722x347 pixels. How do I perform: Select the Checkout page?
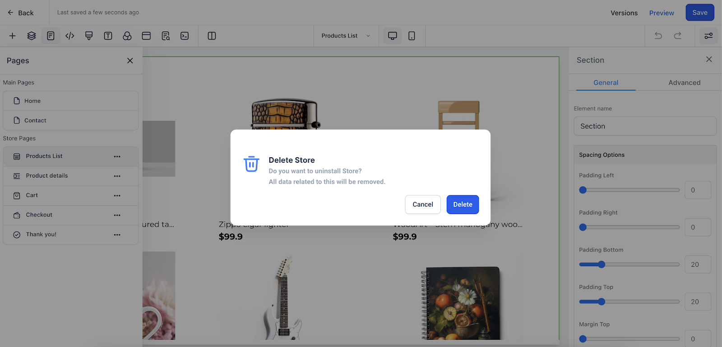pyautogui.click(x=71, y=215)
